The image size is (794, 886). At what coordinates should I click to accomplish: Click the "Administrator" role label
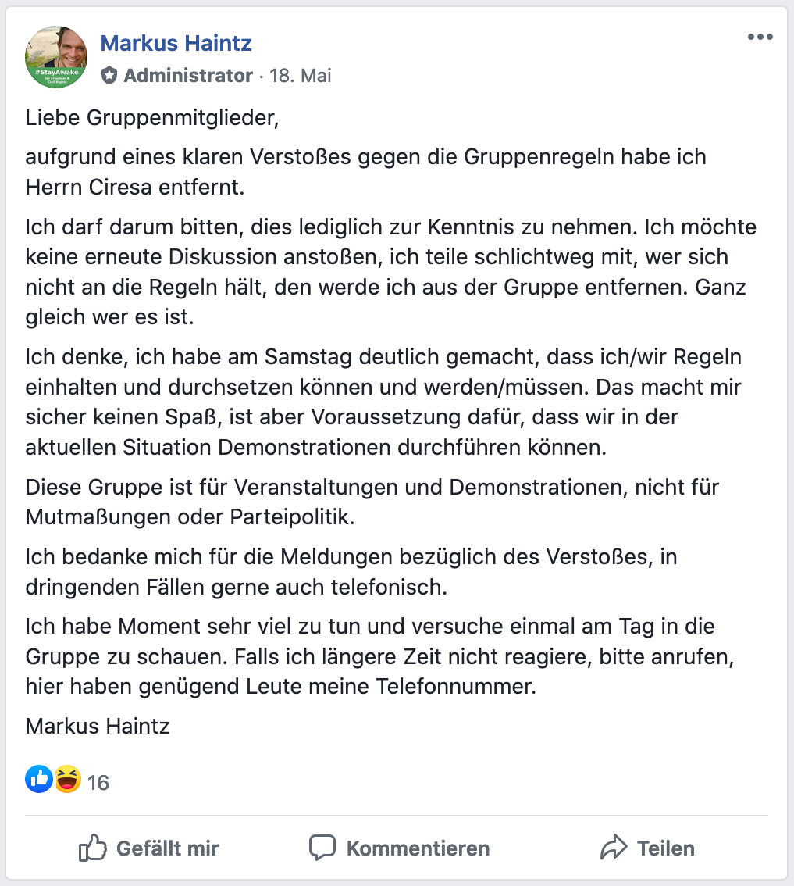tap(188, 76)
